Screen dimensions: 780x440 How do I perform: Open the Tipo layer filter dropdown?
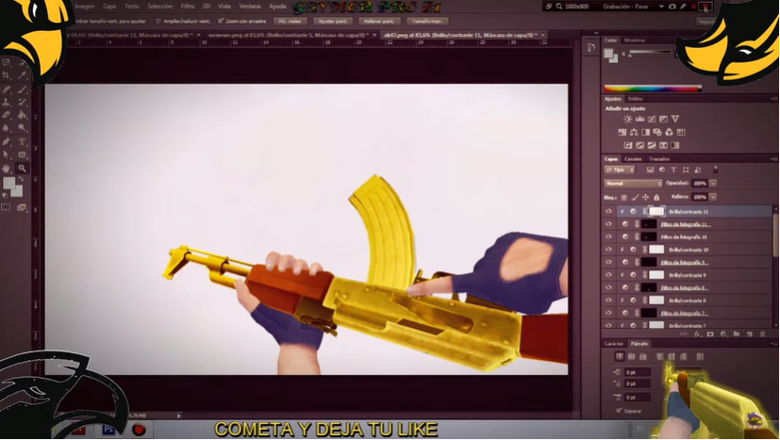coord(620,170)
